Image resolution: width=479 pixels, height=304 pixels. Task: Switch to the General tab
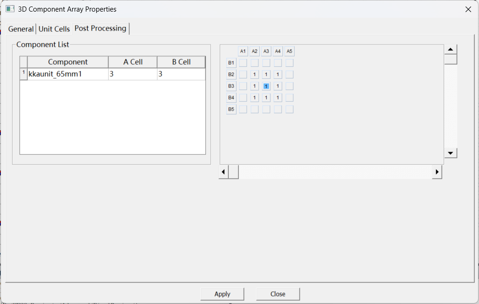pyautogui.click(x=21, y=29)
